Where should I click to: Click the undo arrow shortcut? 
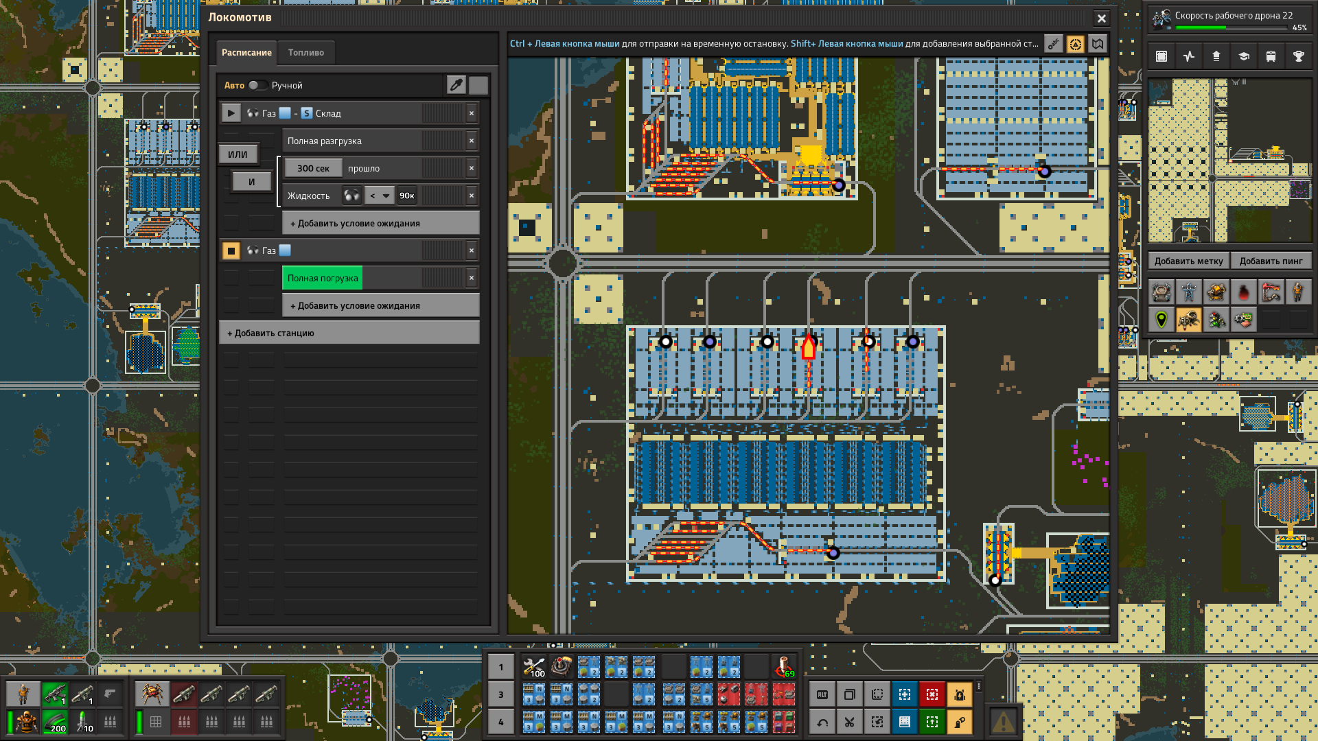point(822,722)
